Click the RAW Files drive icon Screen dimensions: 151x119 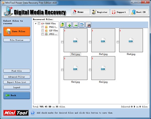click(43, 24)
